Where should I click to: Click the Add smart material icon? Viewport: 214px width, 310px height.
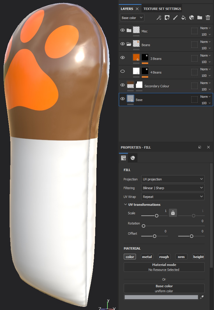click(x=192, y=18)
